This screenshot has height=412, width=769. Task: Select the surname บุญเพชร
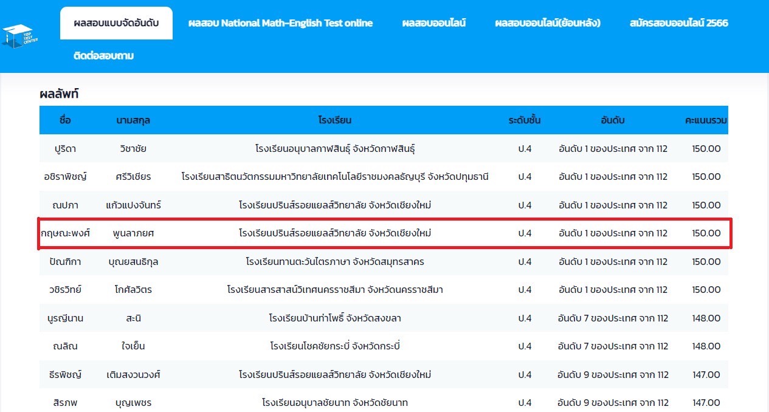coord(133,402)
